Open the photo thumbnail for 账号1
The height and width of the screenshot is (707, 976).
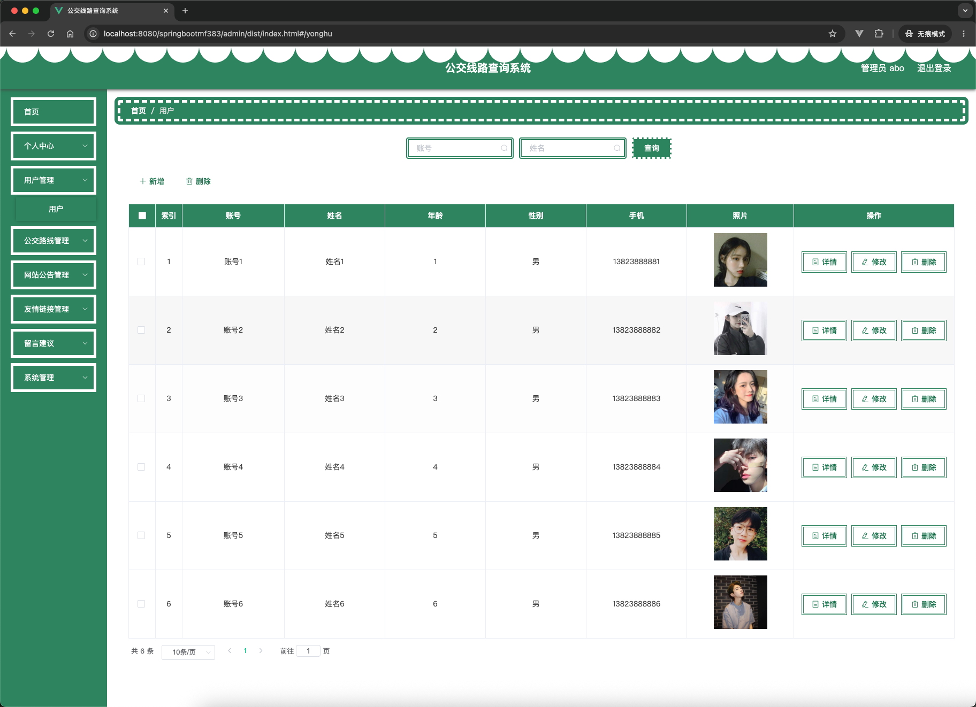(x=740, y=260)
